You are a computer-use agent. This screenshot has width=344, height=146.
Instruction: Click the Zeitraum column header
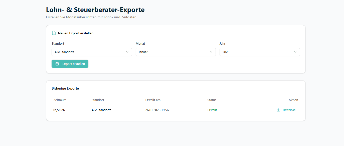60,100
